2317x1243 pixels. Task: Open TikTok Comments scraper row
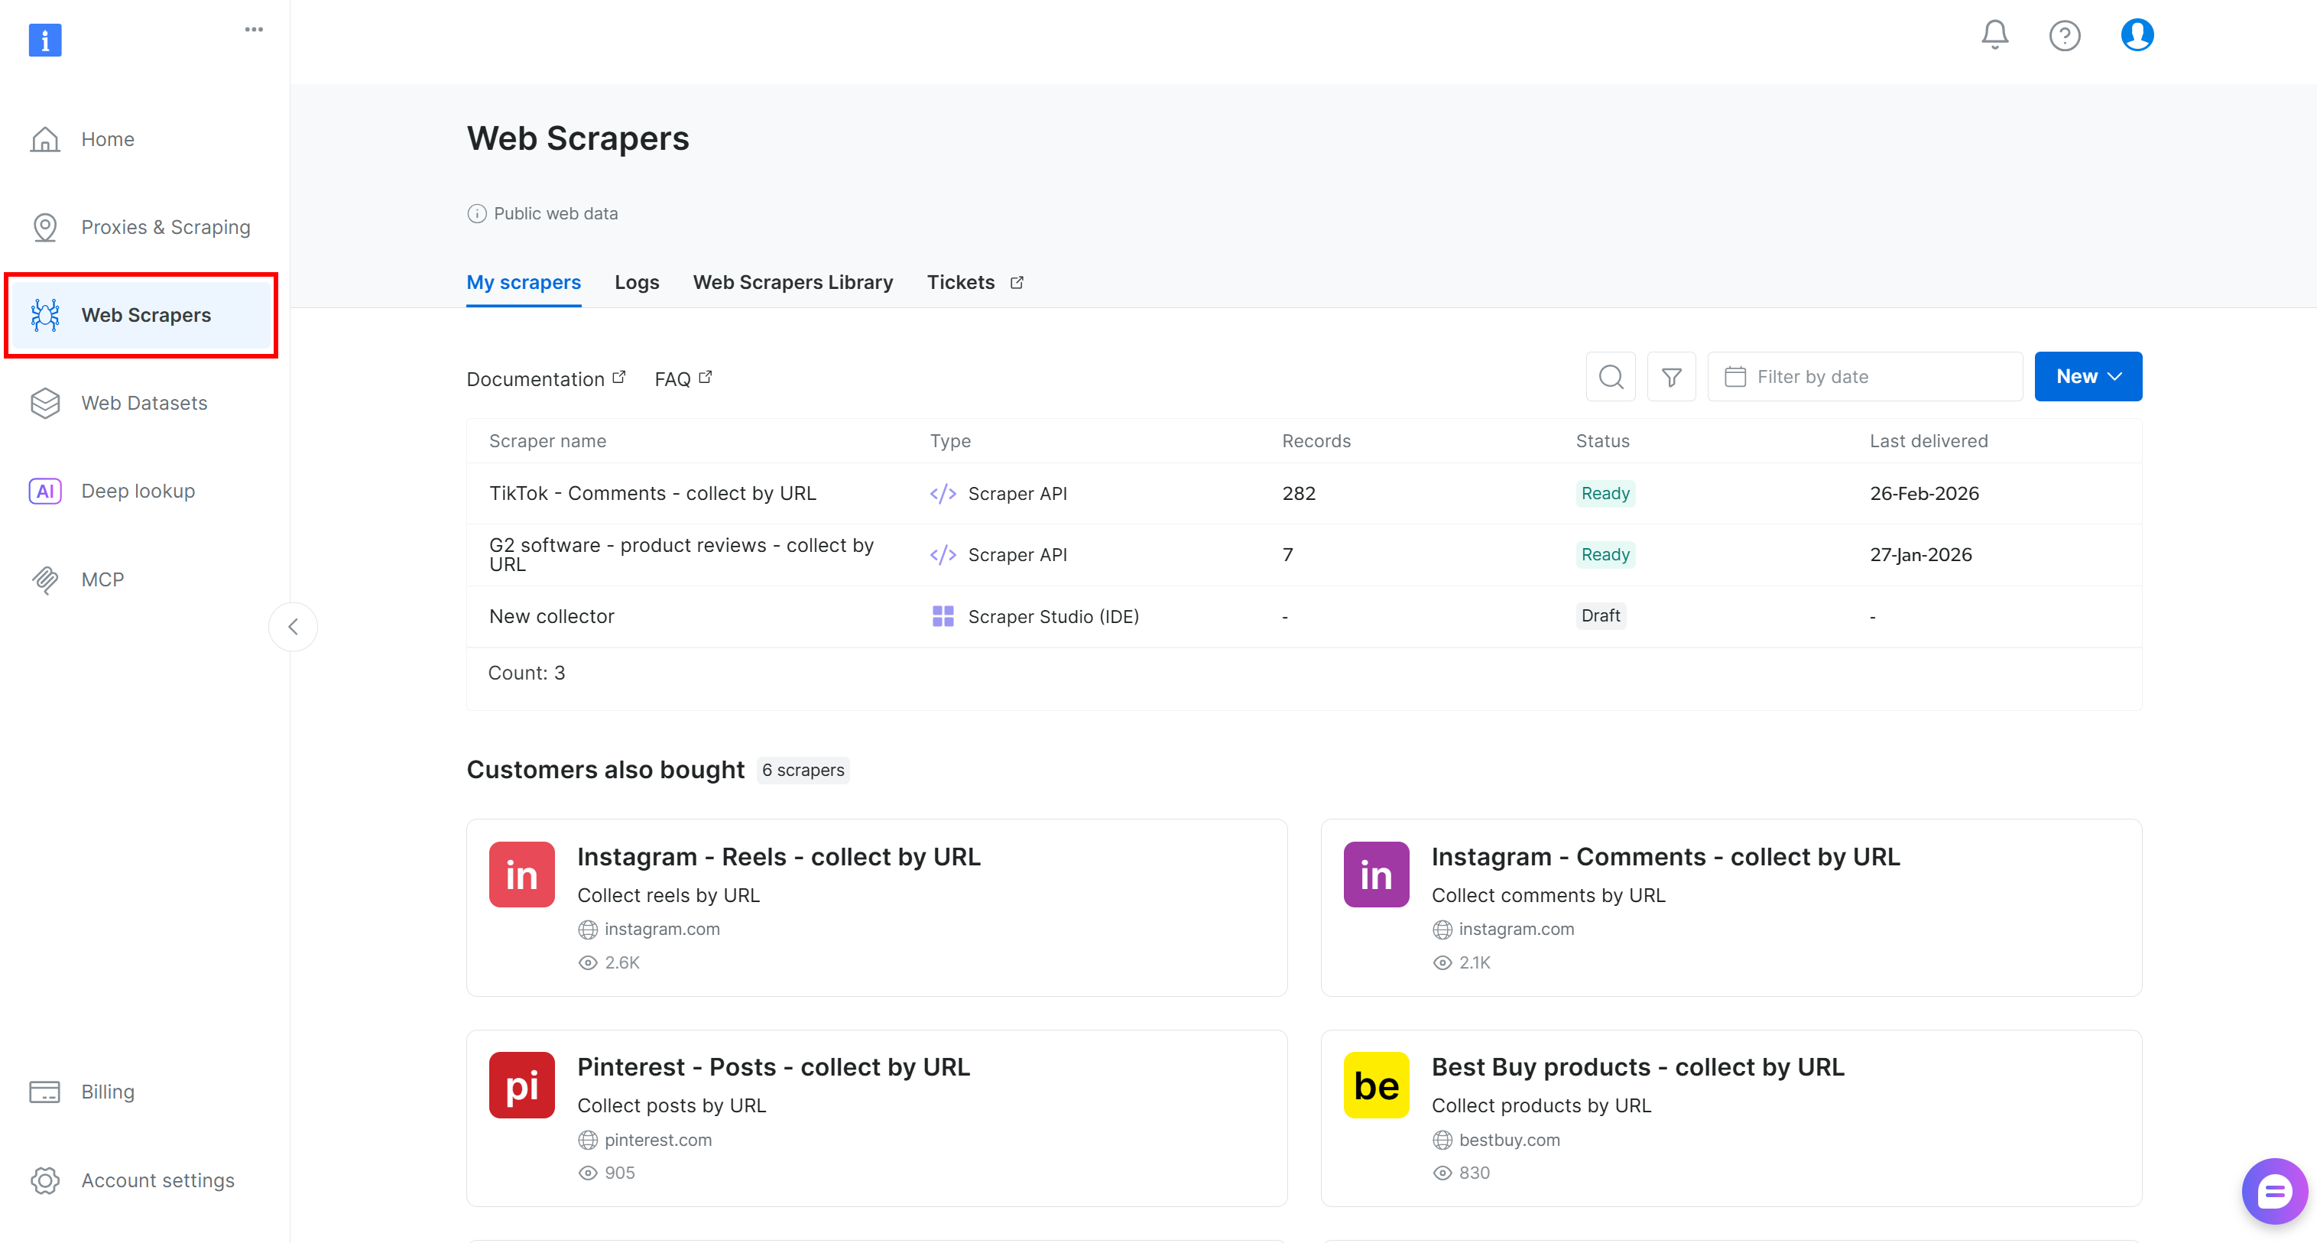[x=652, y=493]
